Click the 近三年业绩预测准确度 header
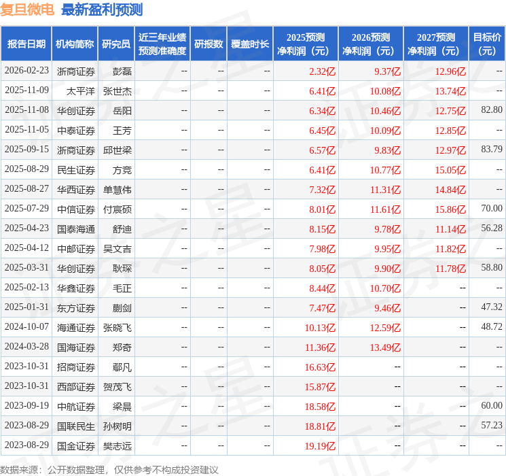The image size is (506, 476). (x=162, y=44)
